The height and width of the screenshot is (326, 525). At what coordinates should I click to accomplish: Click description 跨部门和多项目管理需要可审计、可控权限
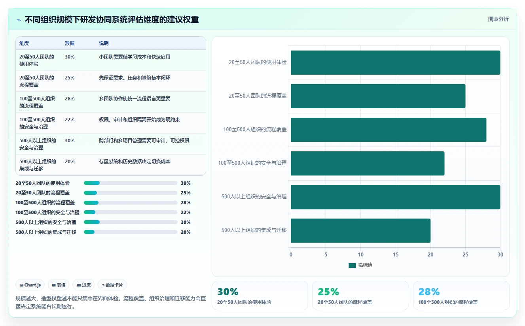[x=144, y=140]
